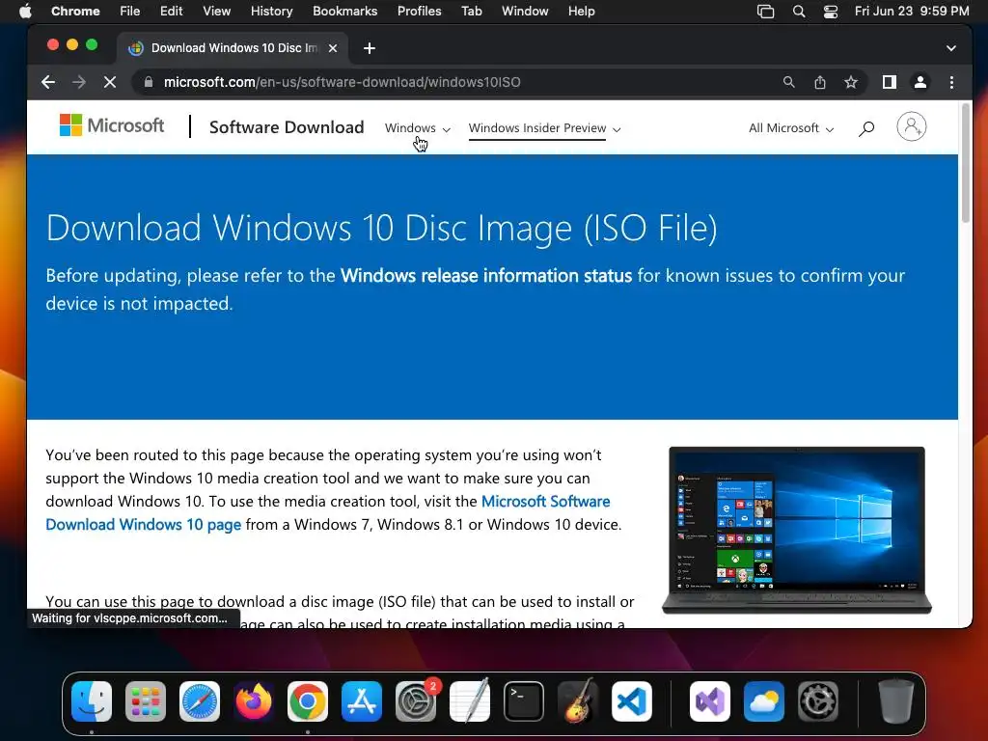Open the Window menu
The height and width of the screenshot is (741, 988).
[525, 11]
